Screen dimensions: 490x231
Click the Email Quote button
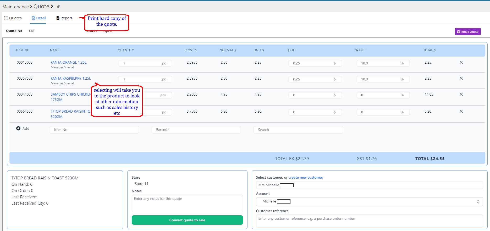pyautogui.click(x=468, y=32)
